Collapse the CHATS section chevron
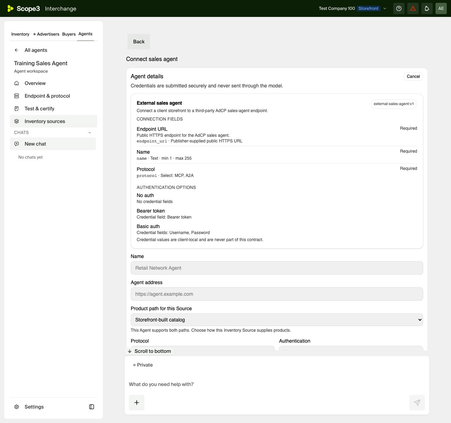 pos(89,133)
